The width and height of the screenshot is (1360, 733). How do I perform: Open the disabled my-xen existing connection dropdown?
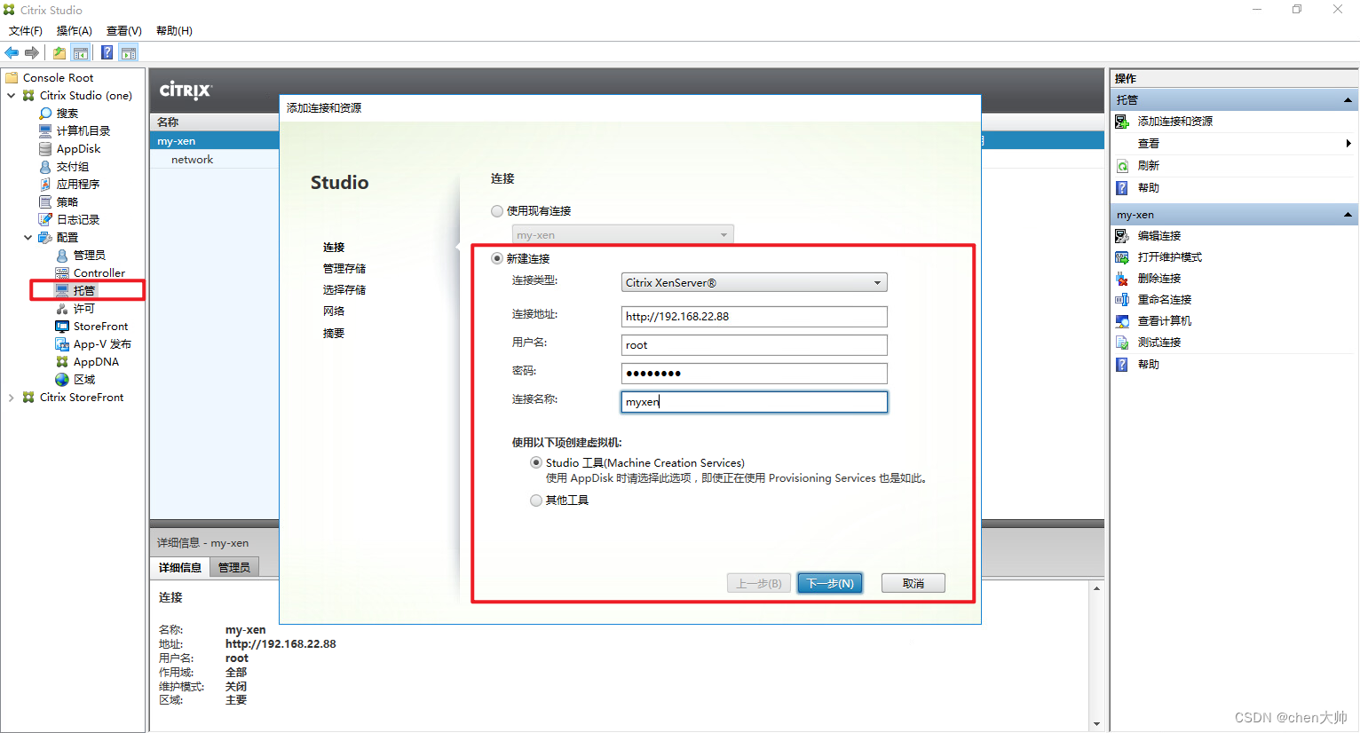[622, 235]
